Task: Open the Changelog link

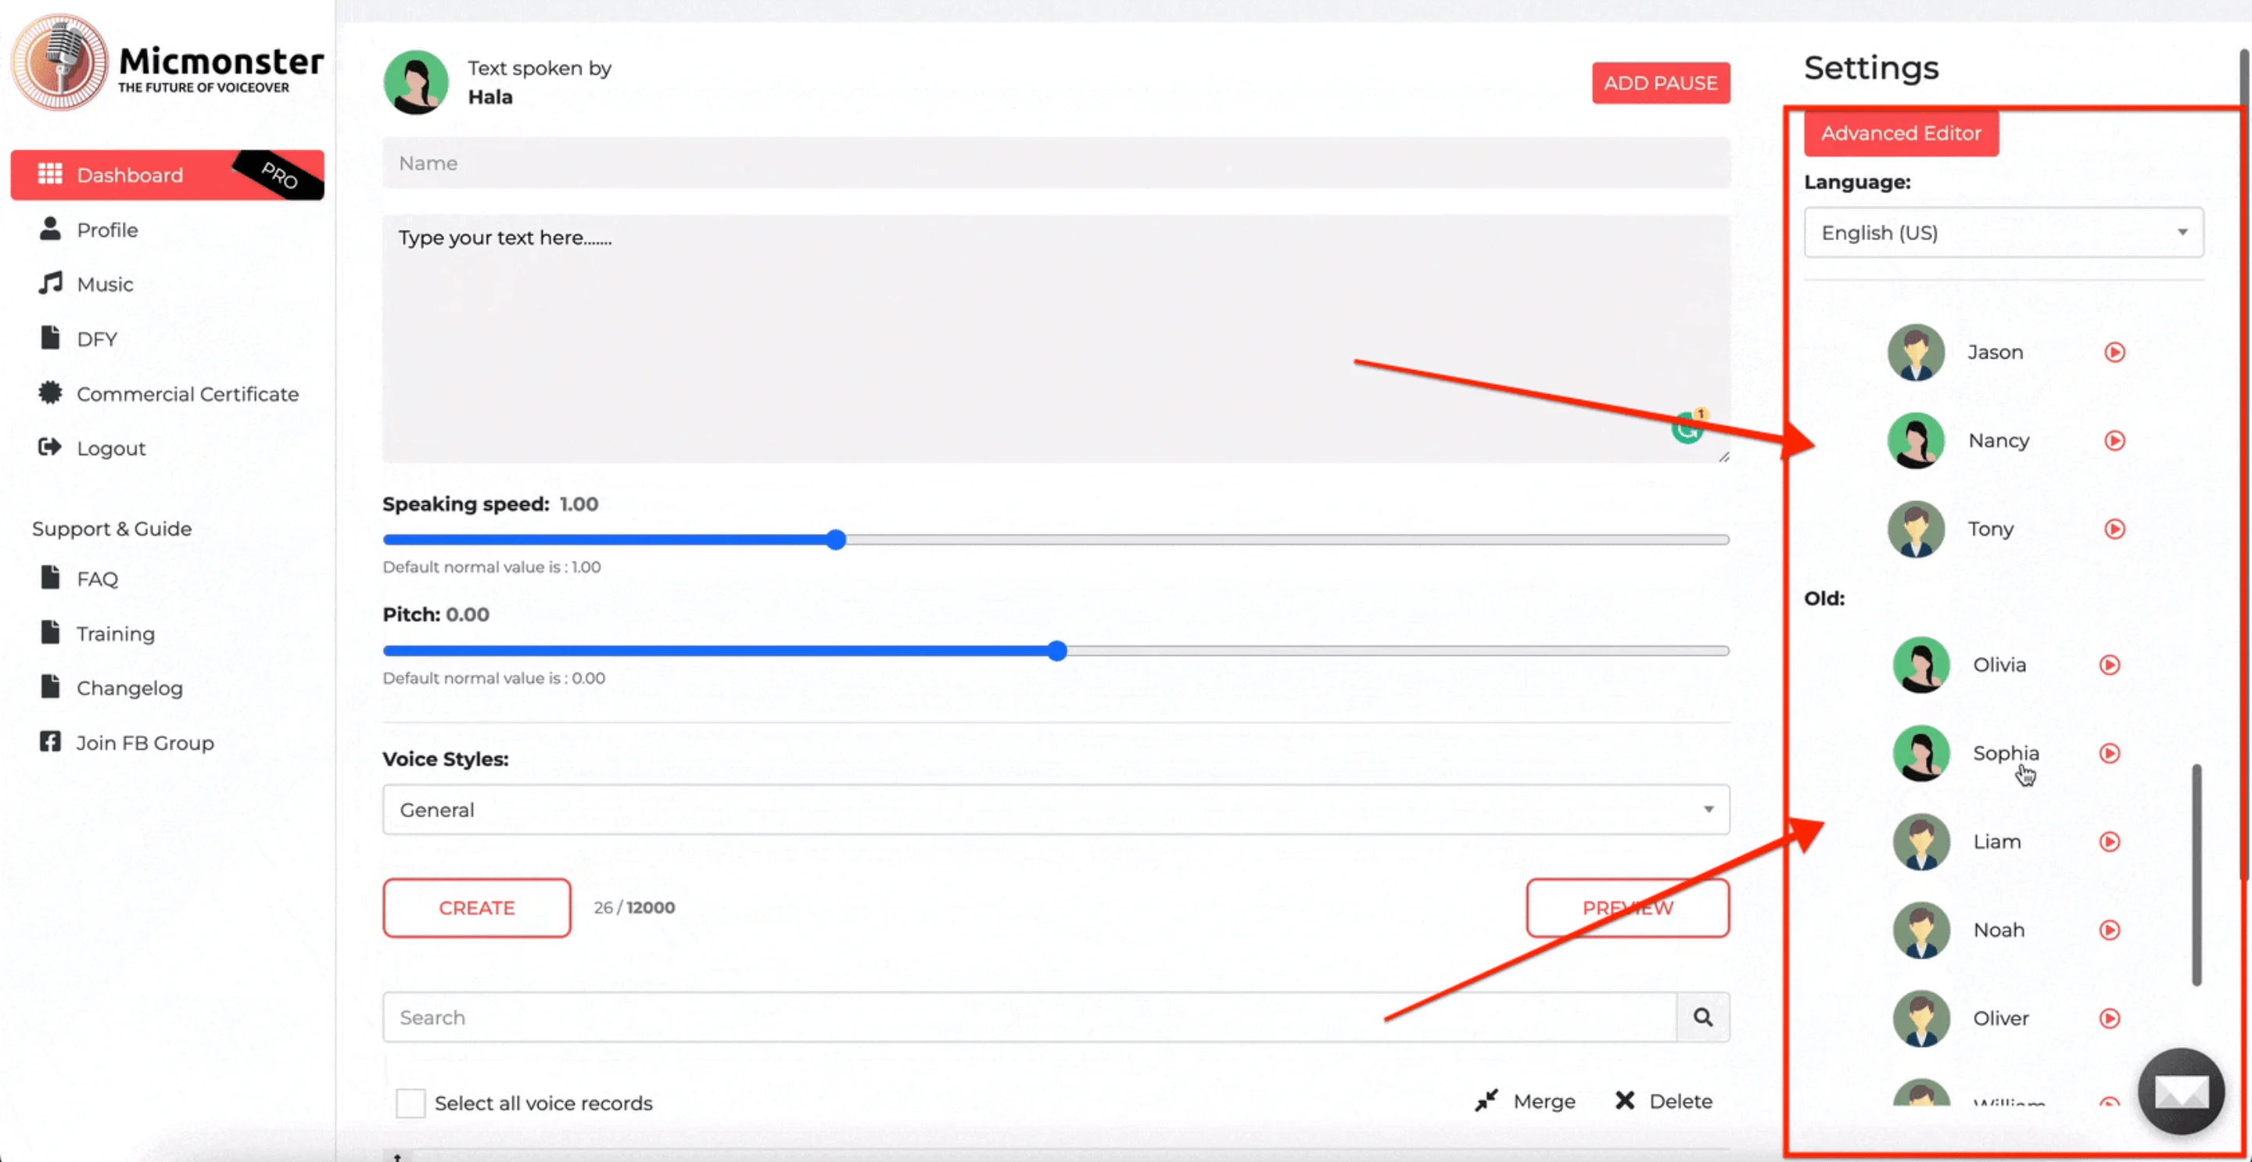Action: point(129,688)
